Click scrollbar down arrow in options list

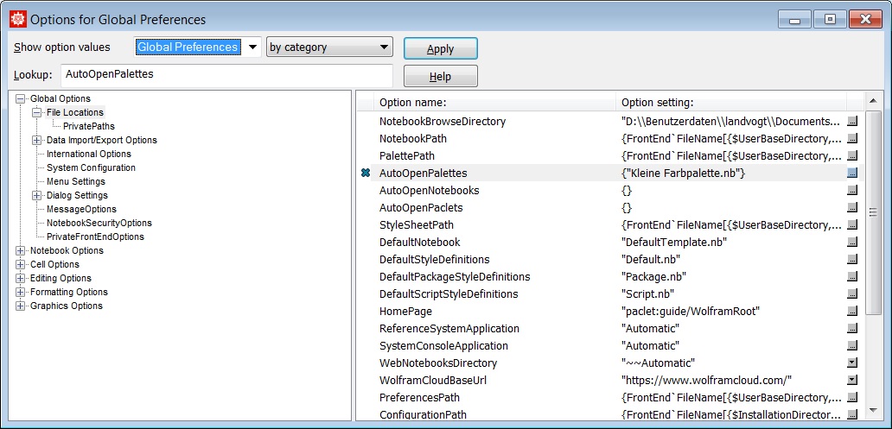(x=873, y=410)
